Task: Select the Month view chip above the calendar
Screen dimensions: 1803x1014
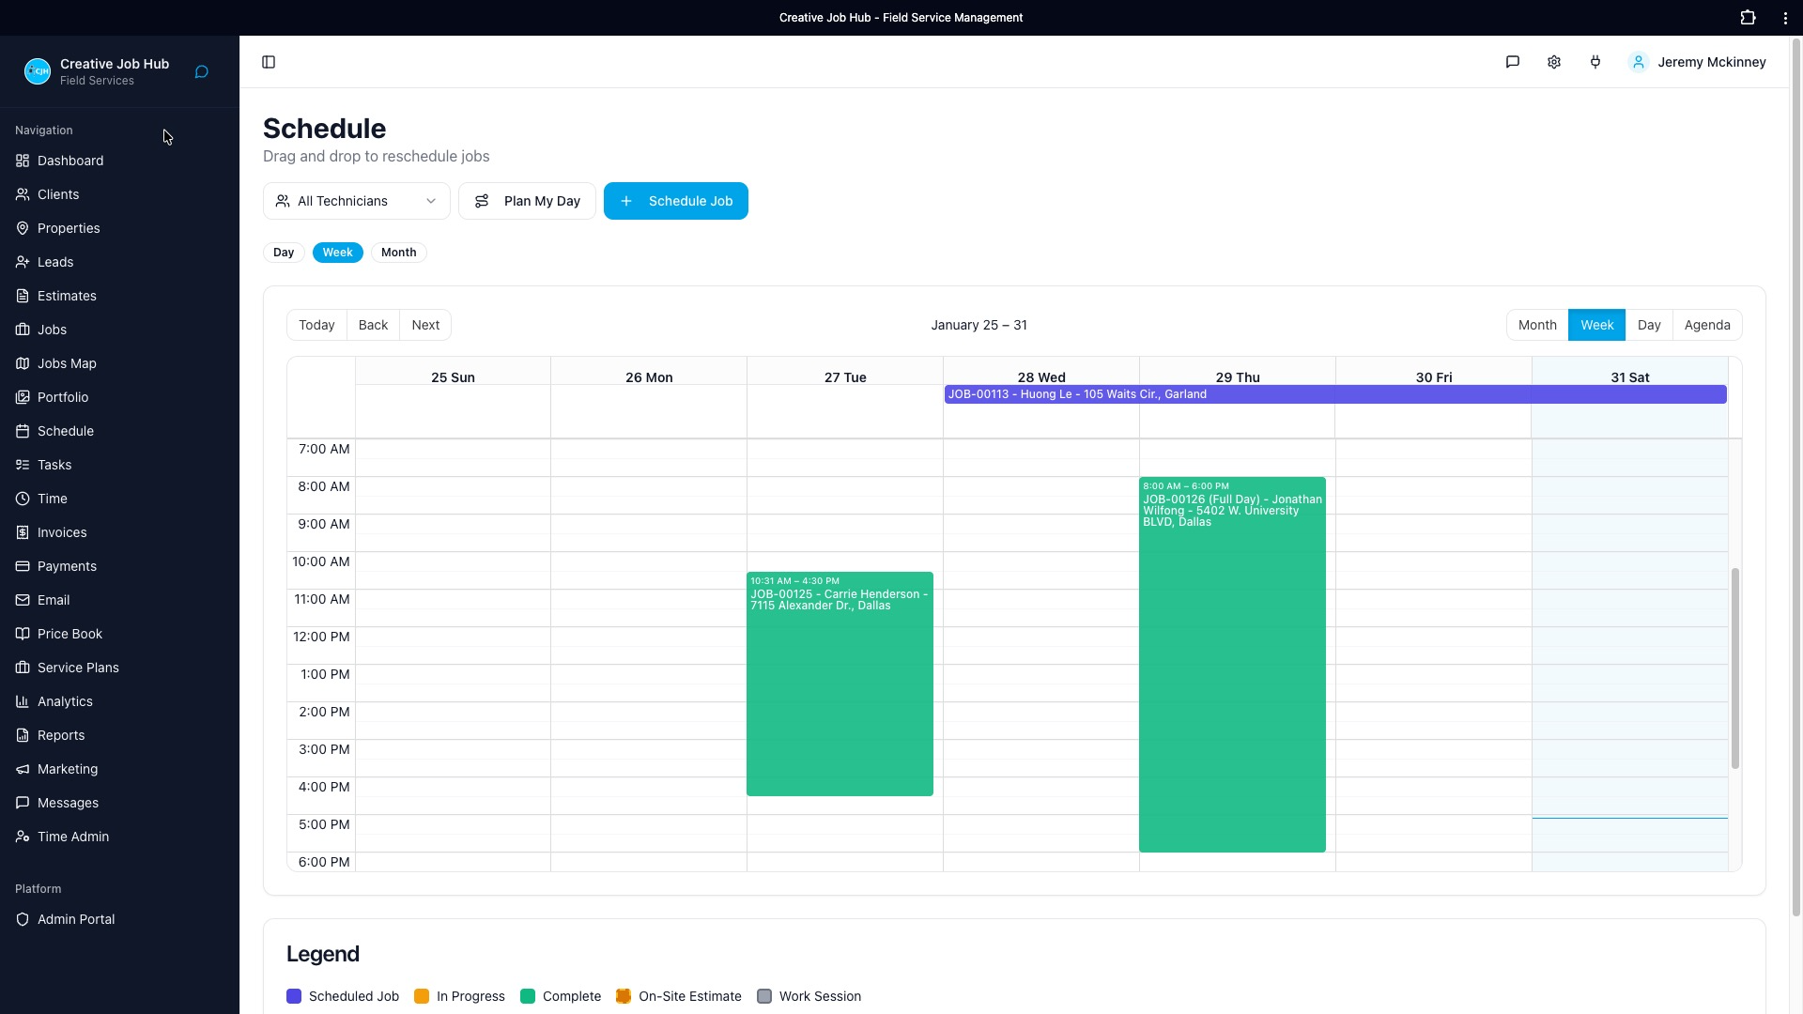Action: 398,252
